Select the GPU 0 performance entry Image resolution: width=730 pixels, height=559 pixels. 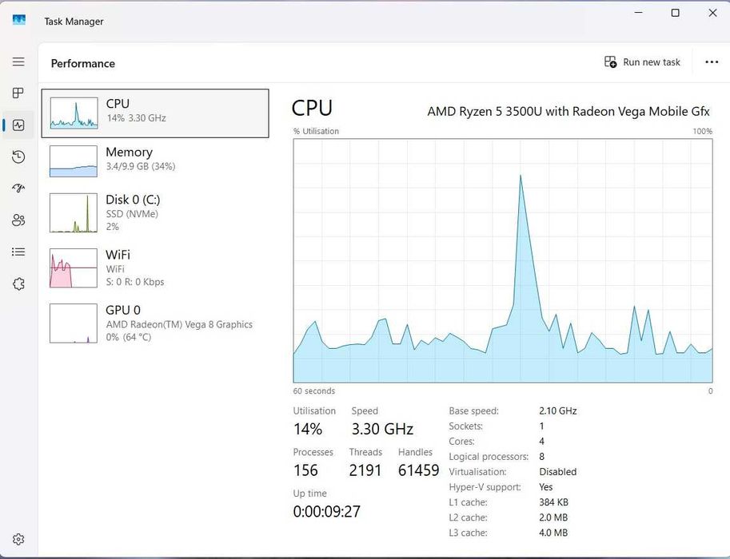[155, 323]
